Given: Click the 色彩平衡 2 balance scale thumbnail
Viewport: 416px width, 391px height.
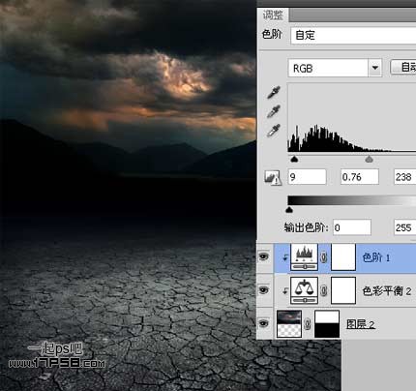Looking at the screenshot, I should (304, 290).
